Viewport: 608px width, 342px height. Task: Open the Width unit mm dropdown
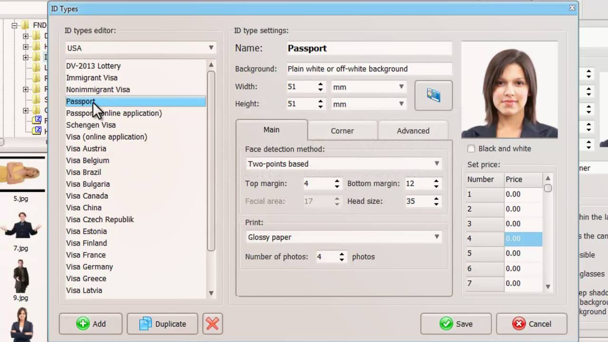coord(369,87)
